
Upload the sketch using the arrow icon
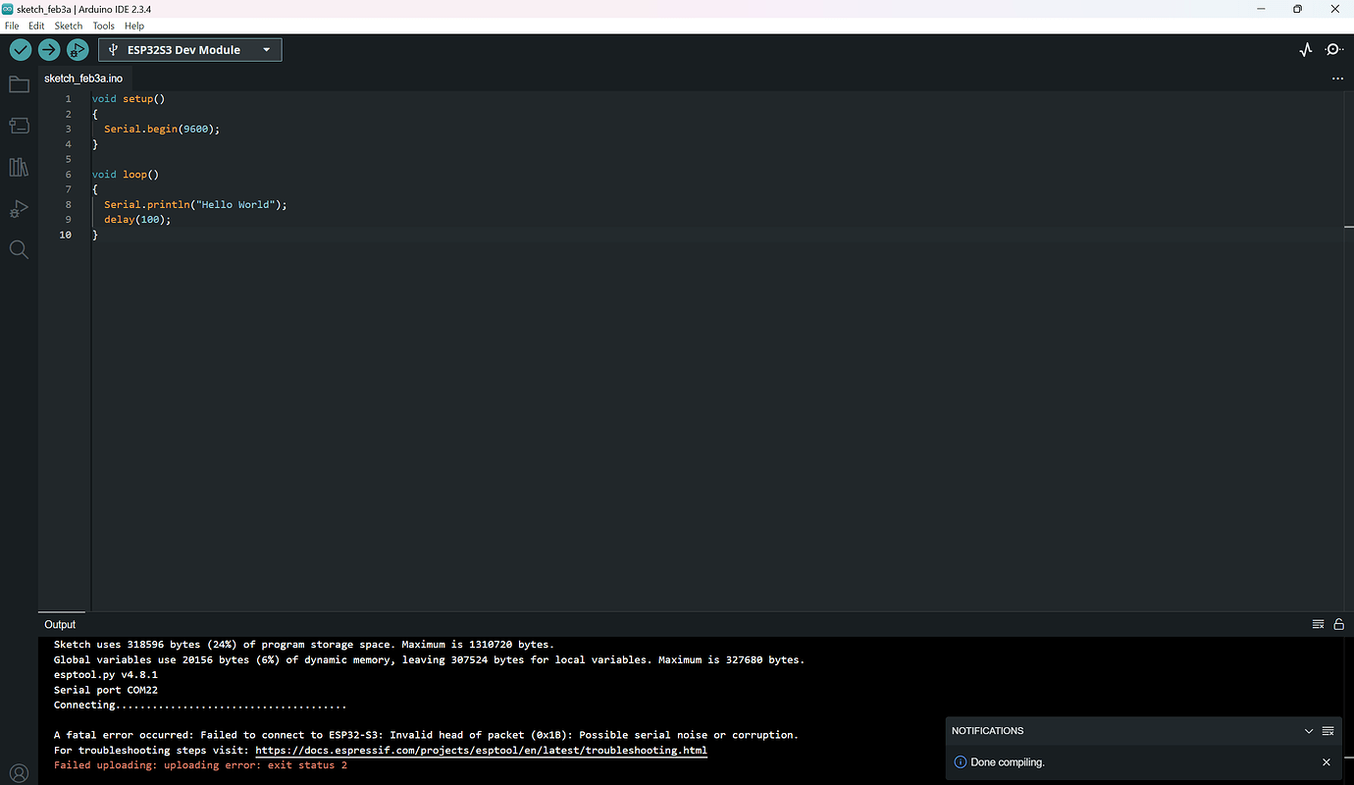click(48, 49)
